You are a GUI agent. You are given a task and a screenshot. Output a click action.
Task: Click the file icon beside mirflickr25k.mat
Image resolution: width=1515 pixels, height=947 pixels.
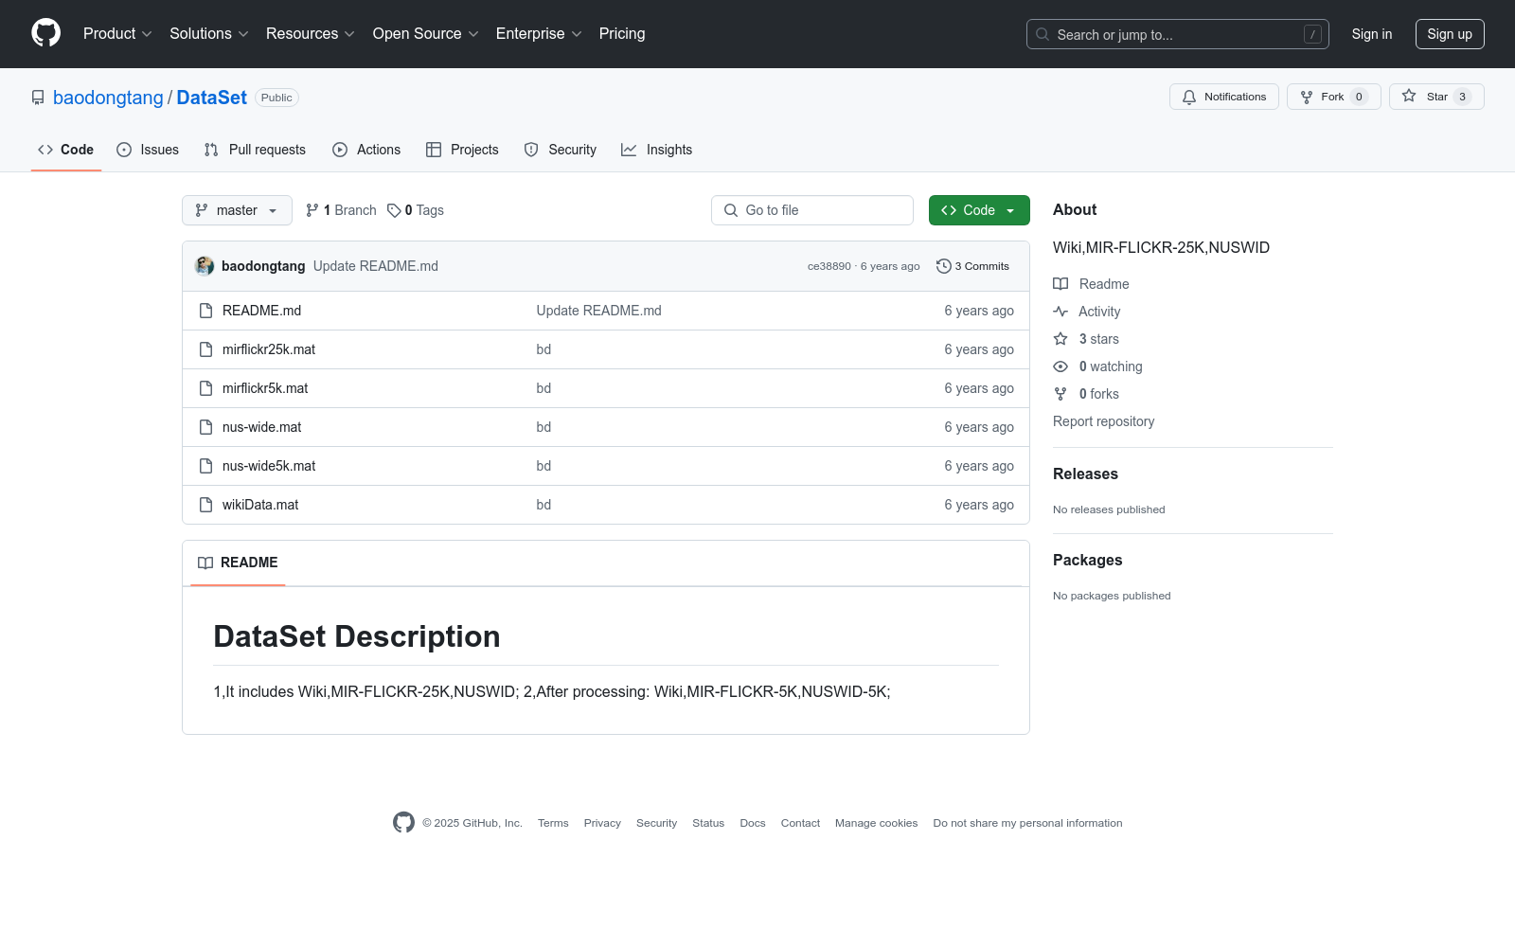[x=205, y=349]
